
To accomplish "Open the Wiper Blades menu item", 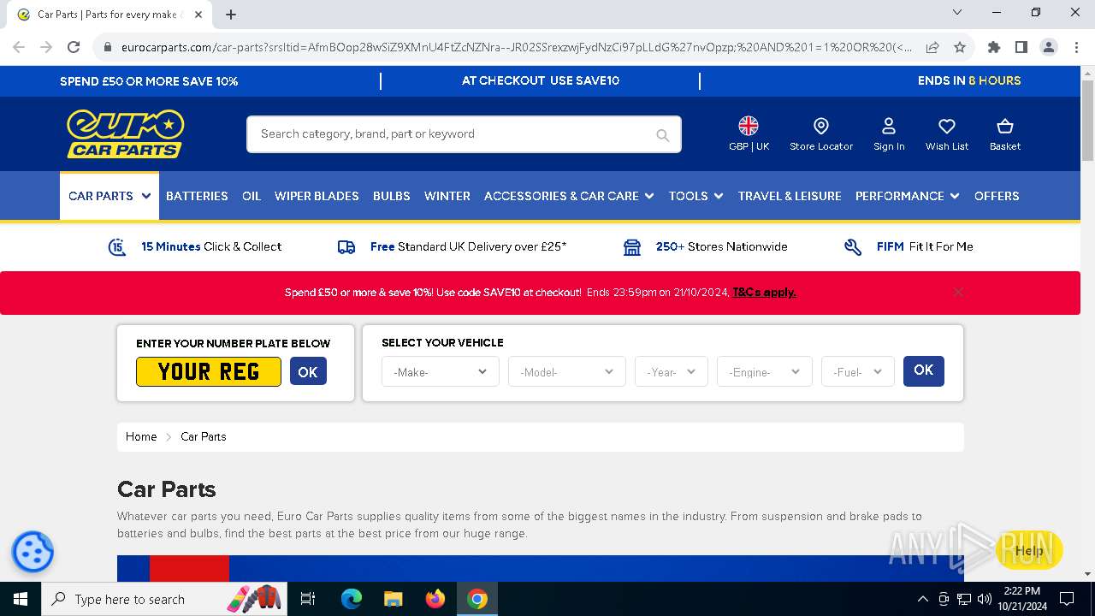I will (317, 196).
